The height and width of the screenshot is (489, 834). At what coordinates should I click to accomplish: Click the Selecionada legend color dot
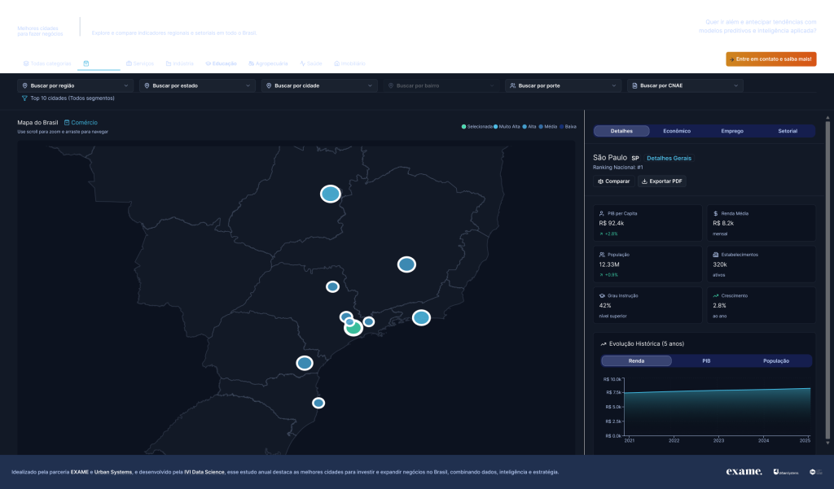pos(463,127)
